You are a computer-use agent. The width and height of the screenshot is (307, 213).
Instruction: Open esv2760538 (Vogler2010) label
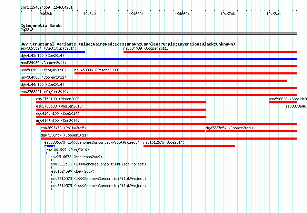pos(60,106)
